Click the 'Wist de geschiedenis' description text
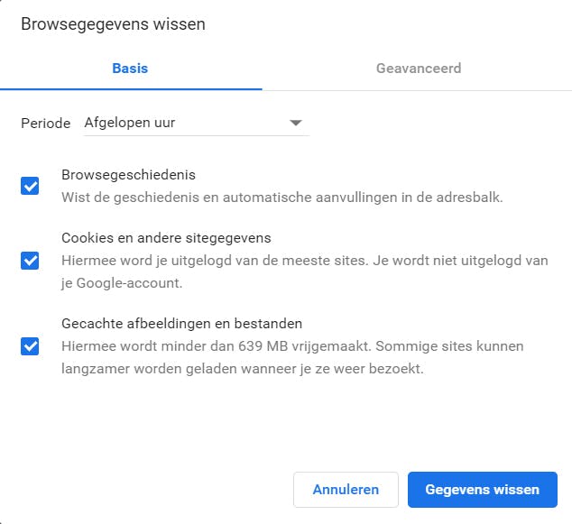This screenshot has height=524, width=572. 281,197
